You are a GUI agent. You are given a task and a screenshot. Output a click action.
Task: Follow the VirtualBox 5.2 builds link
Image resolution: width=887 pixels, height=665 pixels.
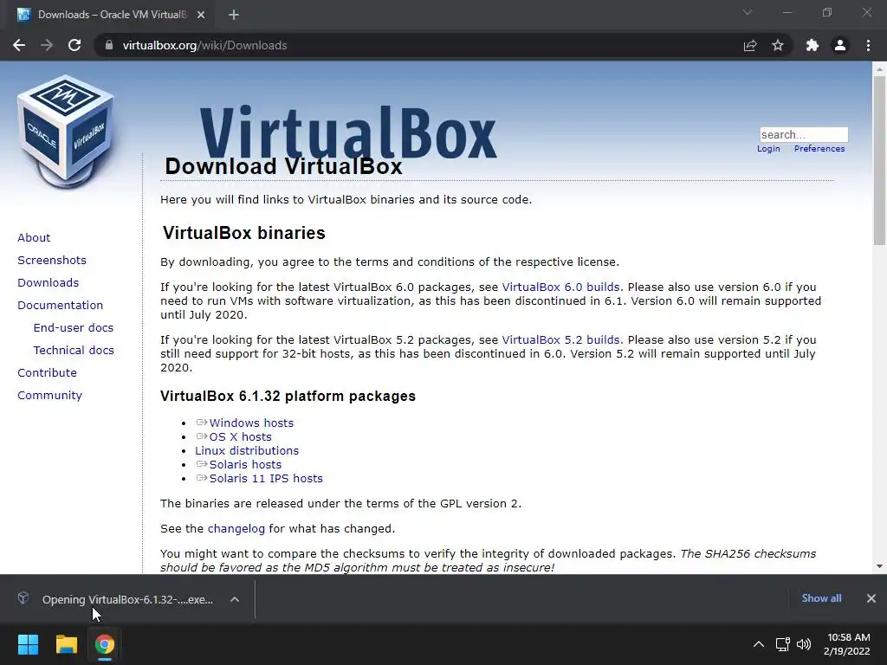click(x=560, y=339)
